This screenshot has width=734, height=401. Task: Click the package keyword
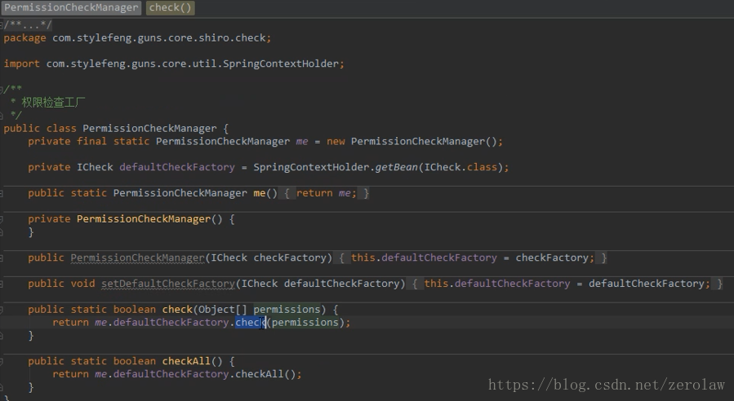pyautogui.click(x=24, y=38)
